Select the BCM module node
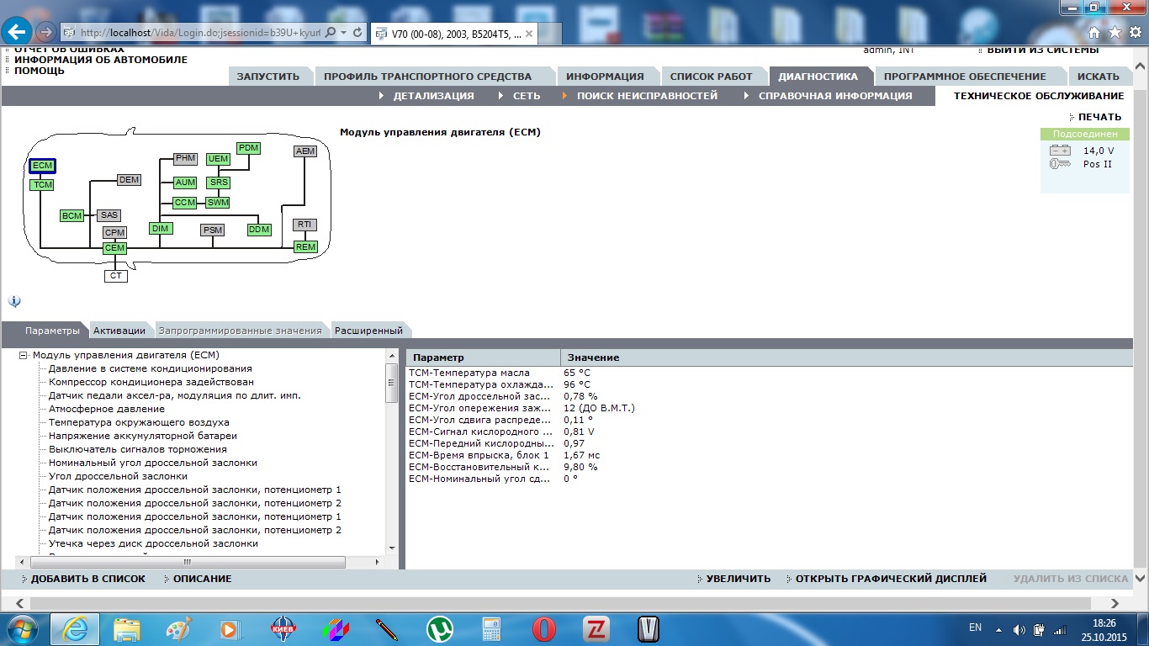The height and width of the screenshot is (646, 1149). (x=71, y=216)
